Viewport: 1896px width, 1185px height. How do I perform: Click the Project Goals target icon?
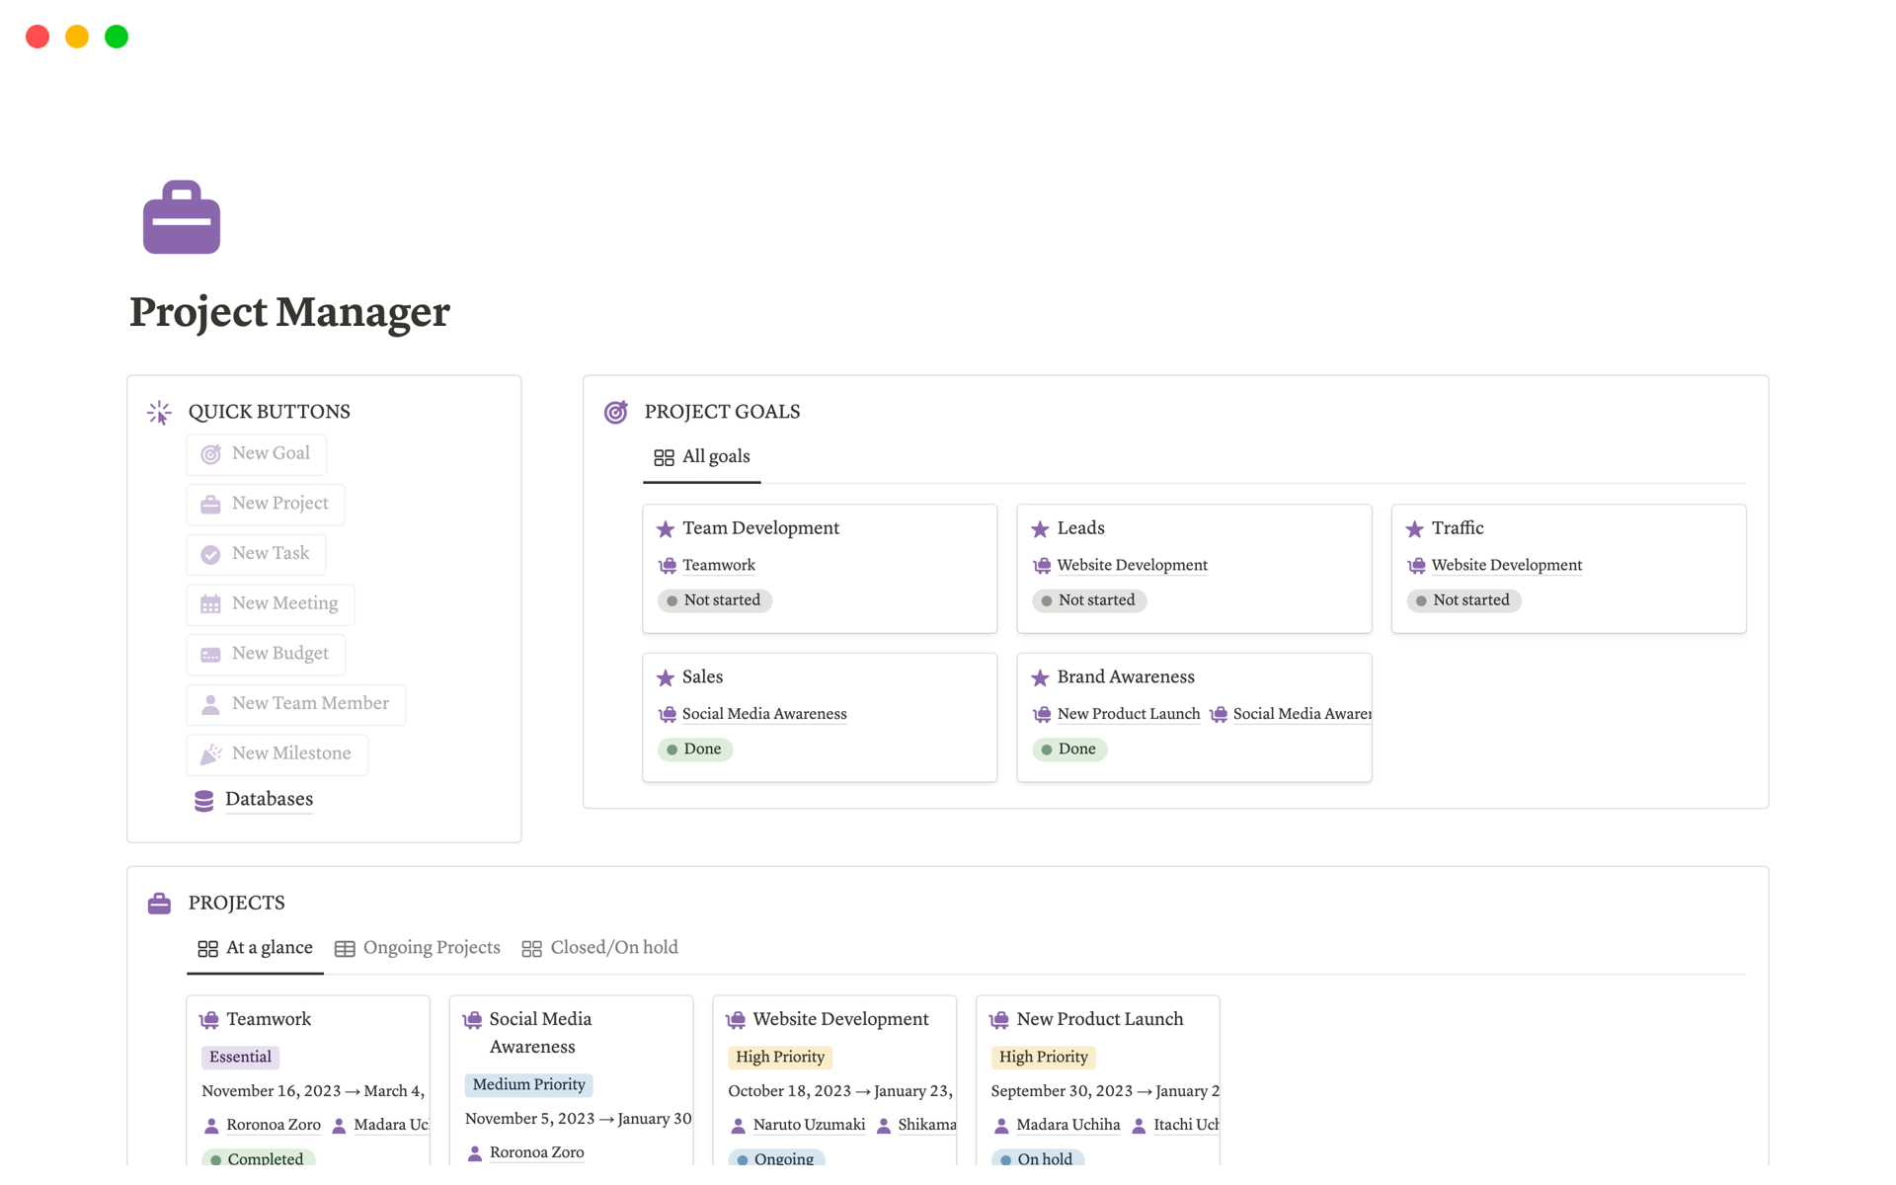tap(615, 412)
